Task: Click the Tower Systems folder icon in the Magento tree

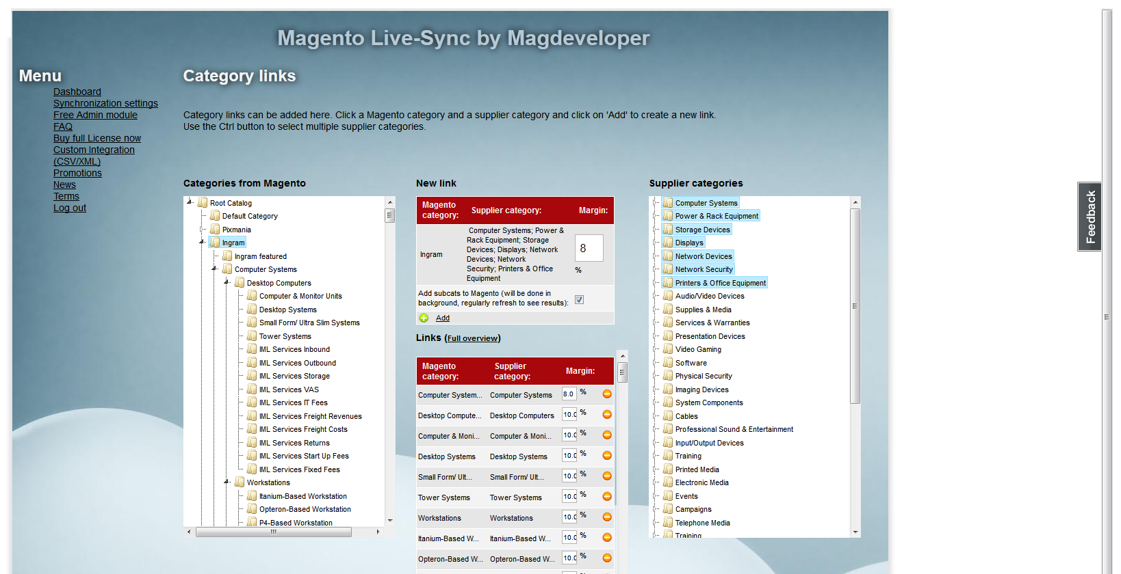Action: (x=252, y=336)
